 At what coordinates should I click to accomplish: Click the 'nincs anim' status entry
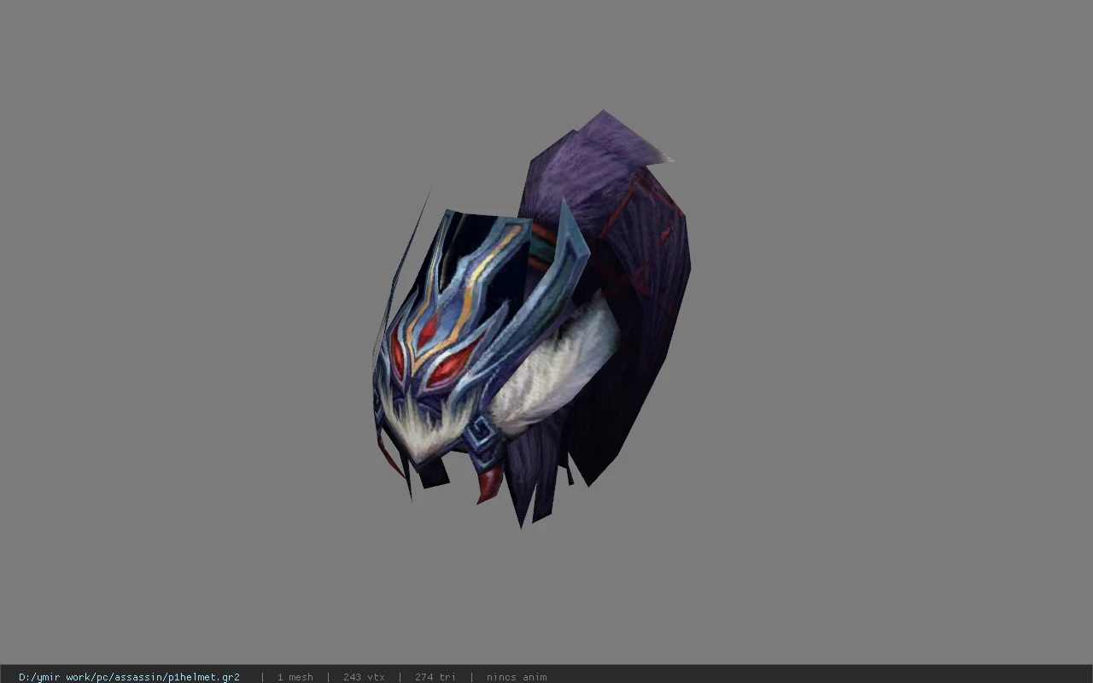[x=517, y=677]
